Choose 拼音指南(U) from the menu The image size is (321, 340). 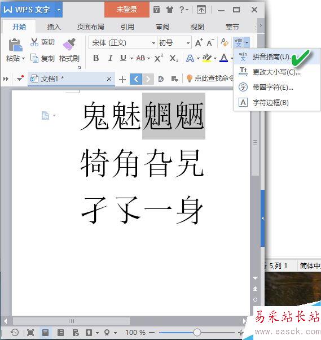click(x=276, y=57)
